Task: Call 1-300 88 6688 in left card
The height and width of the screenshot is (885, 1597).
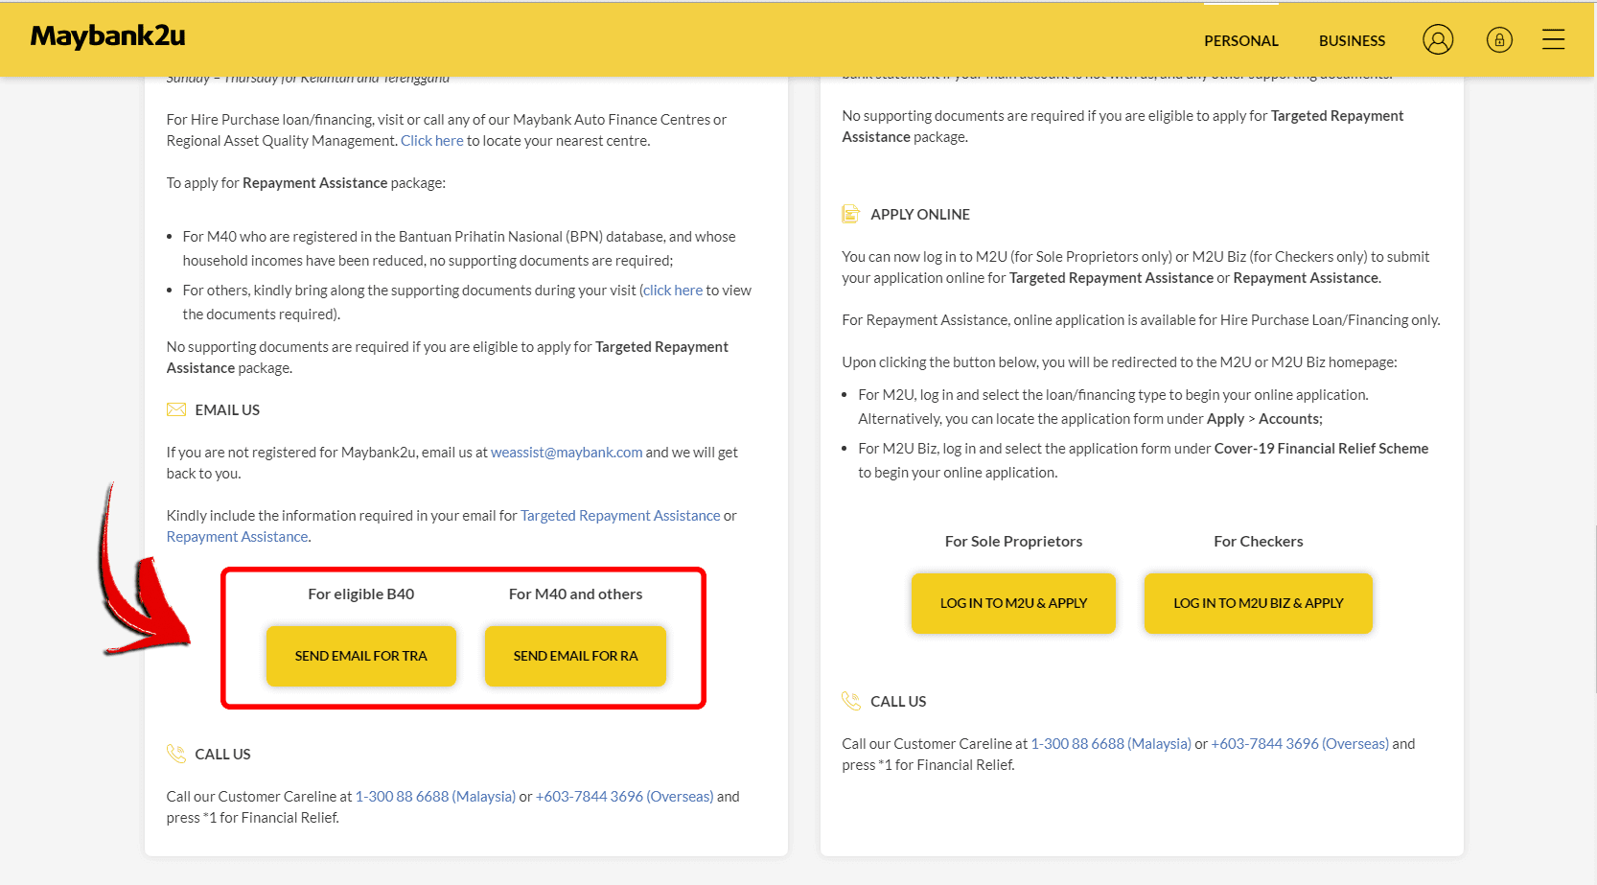Action: pyautogui.click(x=435, y=797)
